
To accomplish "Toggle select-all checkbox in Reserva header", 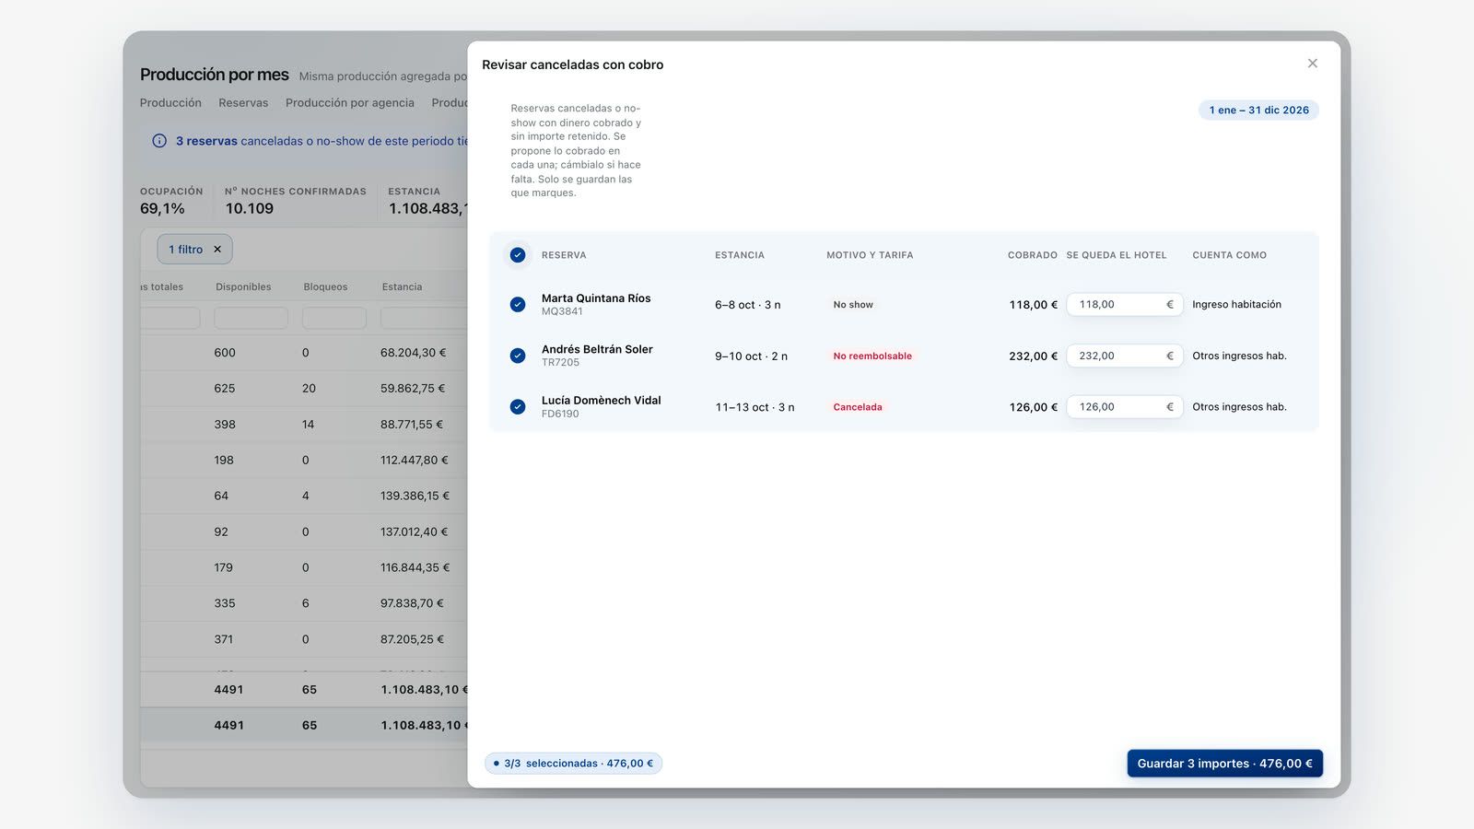I will 518,255.
